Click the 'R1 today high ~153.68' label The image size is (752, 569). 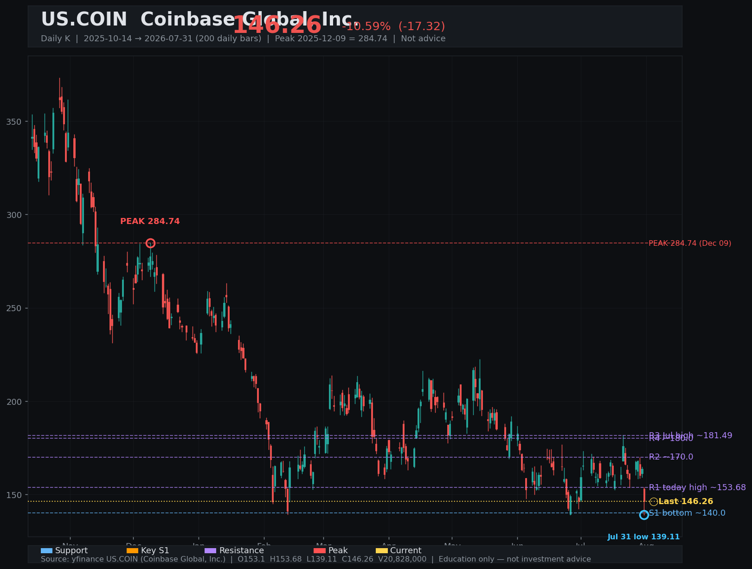click(697, 487)
